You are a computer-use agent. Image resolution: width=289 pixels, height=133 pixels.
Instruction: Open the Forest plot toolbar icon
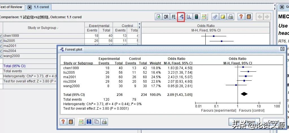181,17
